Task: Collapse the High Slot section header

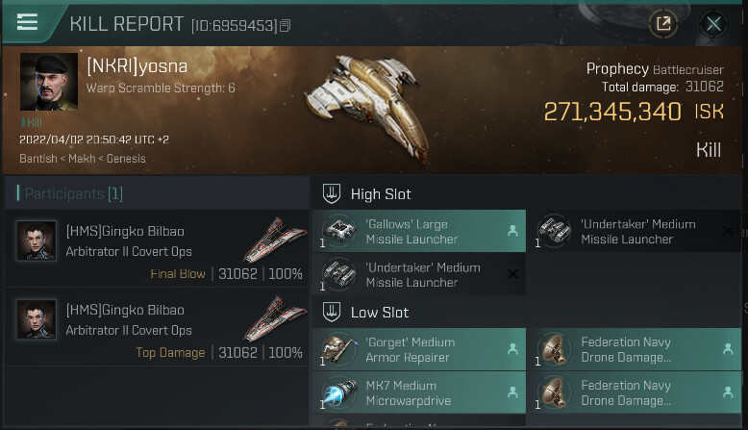Action: 381,194
